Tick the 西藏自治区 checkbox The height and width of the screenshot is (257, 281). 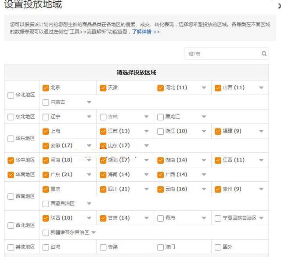46,204
